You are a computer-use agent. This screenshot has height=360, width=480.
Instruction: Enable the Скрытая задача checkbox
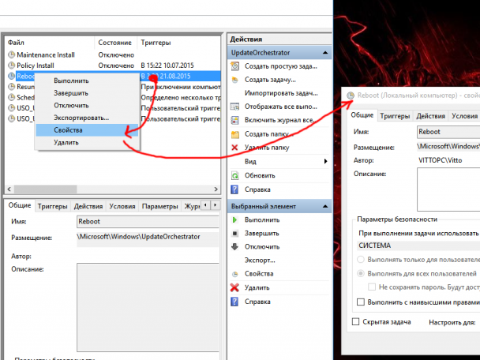pos(356,322)
